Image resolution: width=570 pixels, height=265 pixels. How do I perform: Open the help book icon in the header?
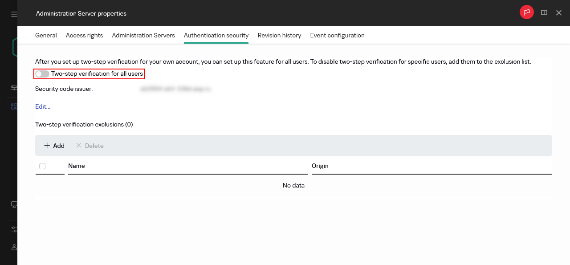coord(544,12)
